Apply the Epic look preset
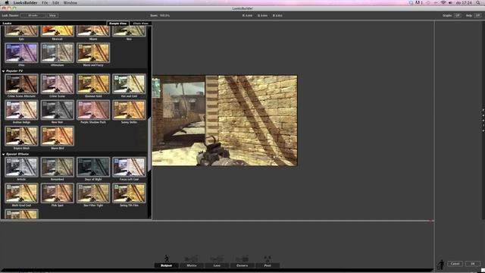 pyautogui.click(x=21, y=31)
